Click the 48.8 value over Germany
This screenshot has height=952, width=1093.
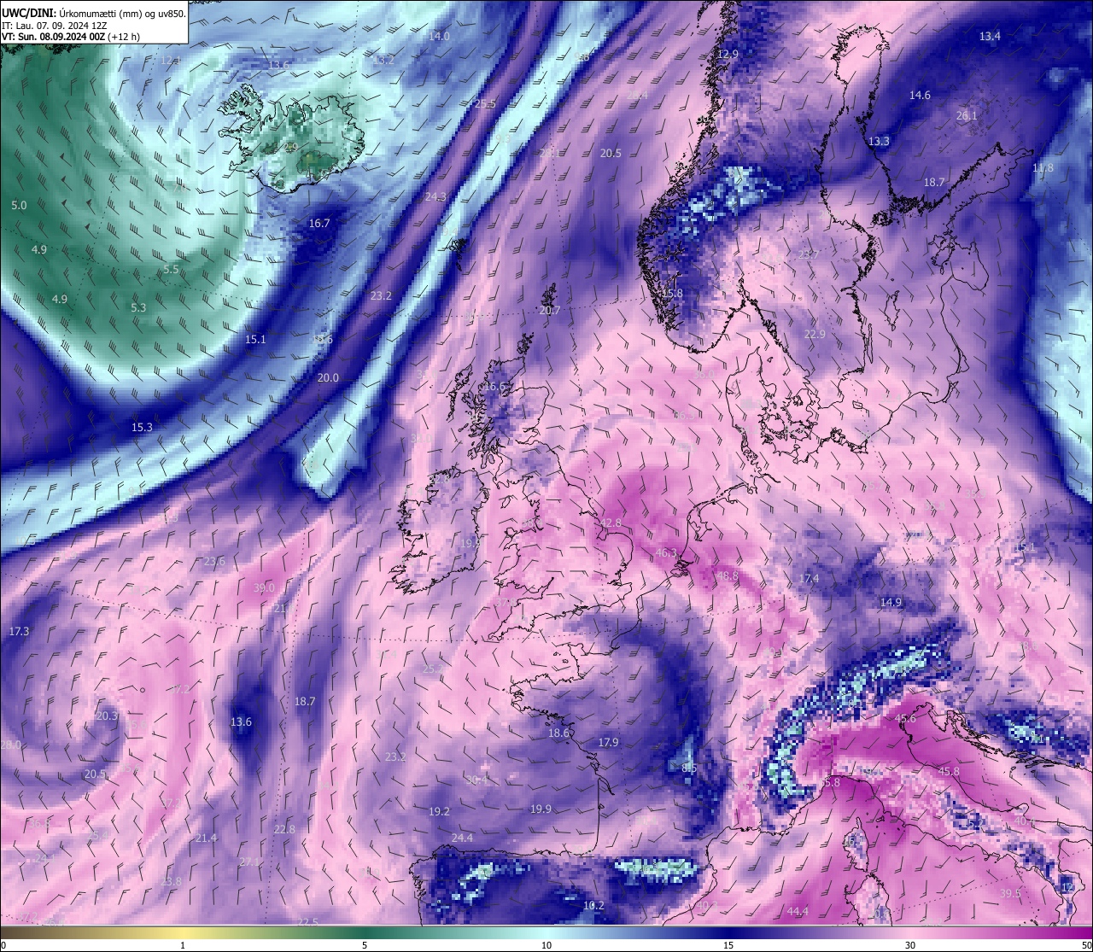(x=727, y=576)
